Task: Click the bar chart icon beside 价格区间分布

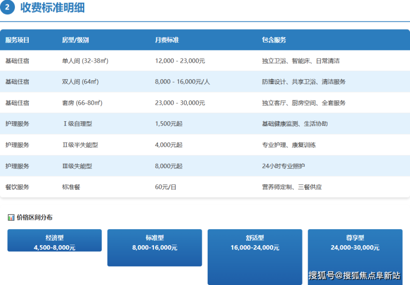Action: (11, 217)
